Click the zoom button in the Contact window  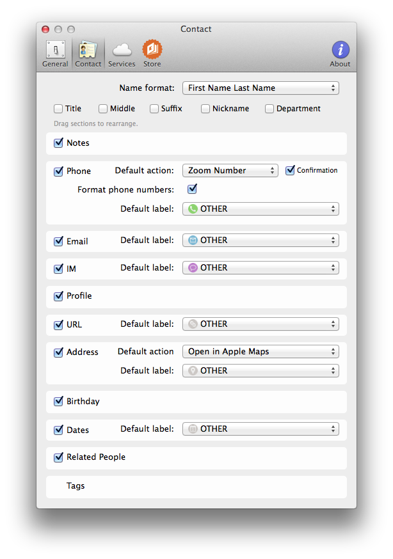[71, 29]
